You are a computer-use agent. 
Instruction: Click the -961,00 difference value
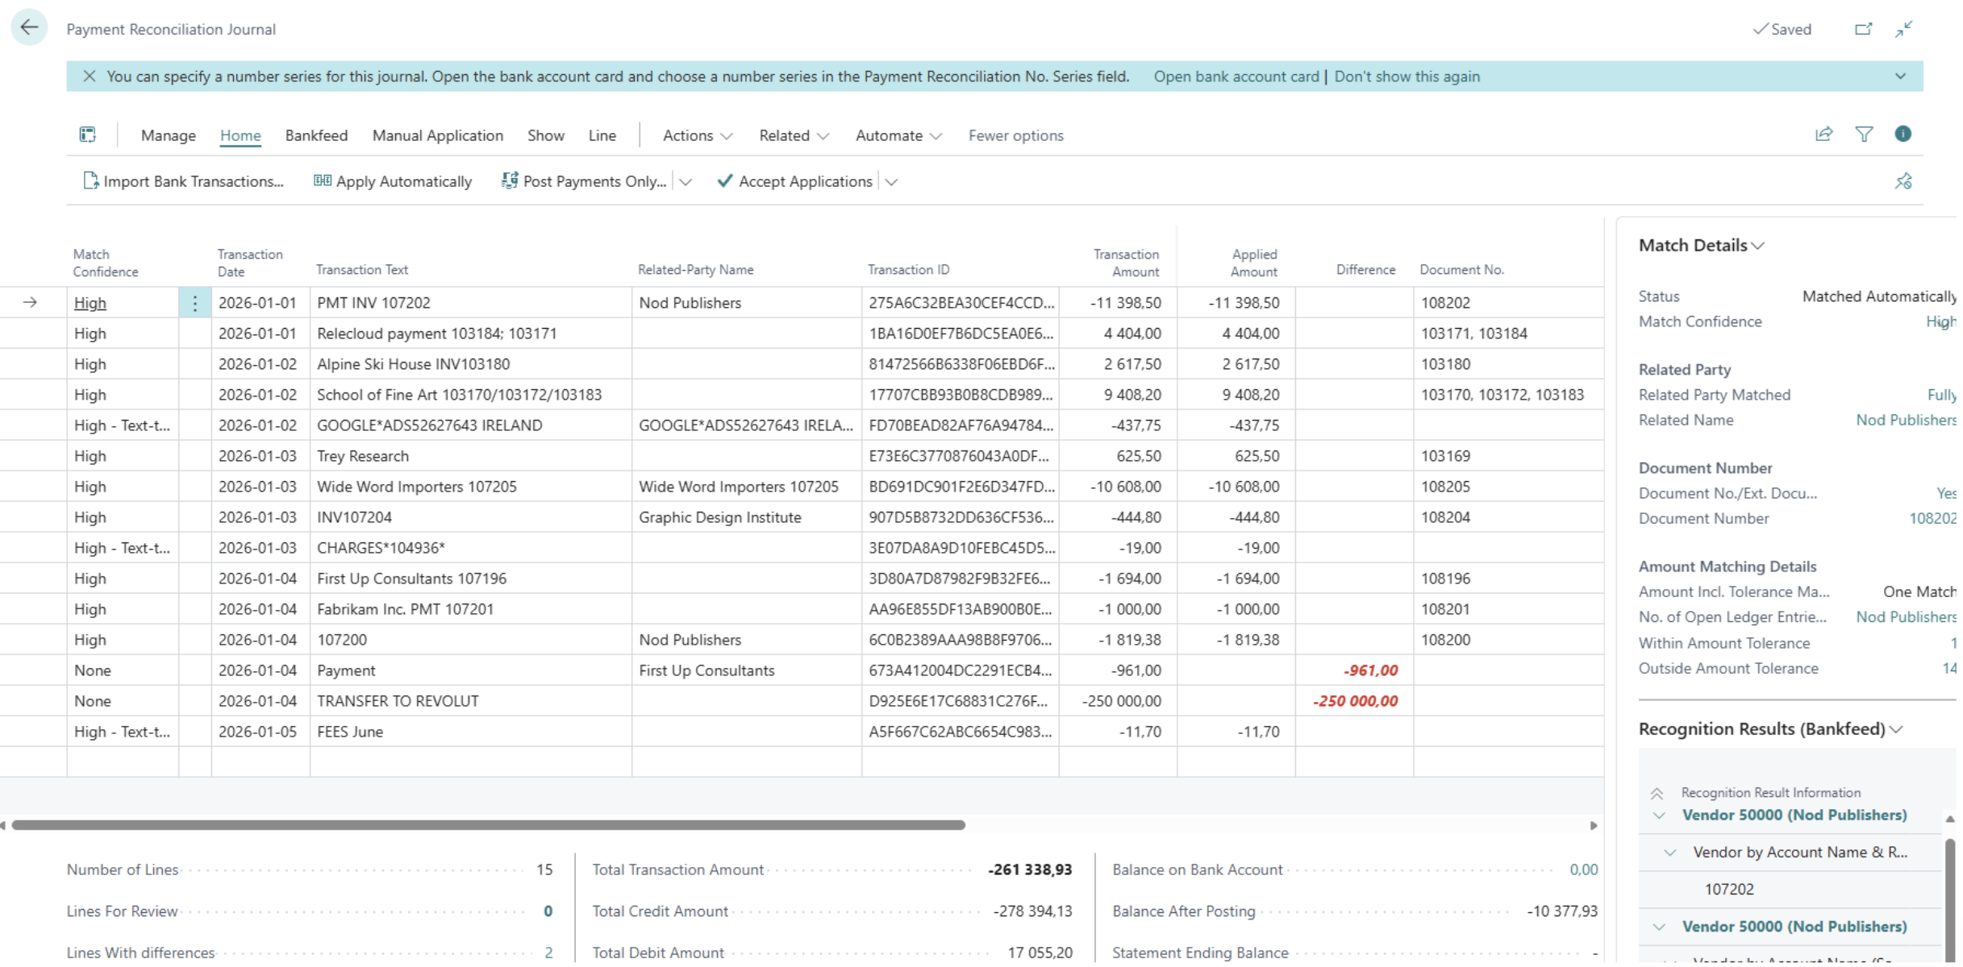(1370, 670)
